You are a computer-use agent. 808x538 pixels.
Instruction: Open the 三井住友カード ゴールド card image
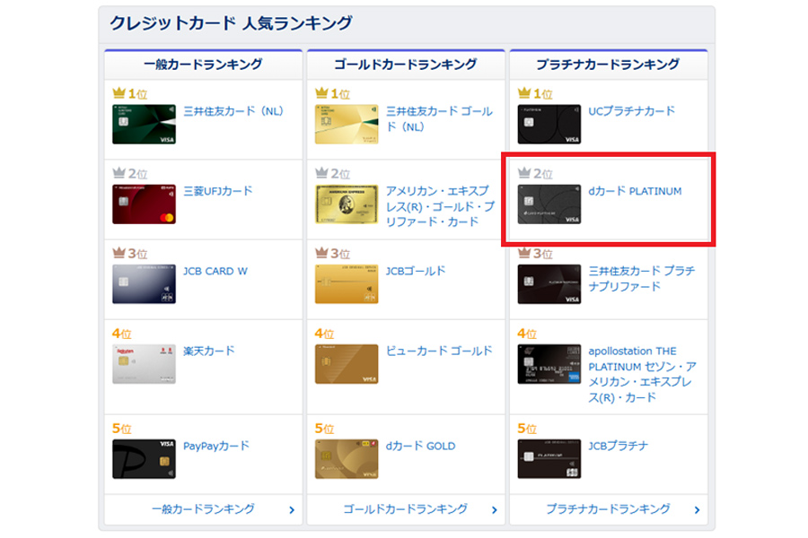click(347, 124)
